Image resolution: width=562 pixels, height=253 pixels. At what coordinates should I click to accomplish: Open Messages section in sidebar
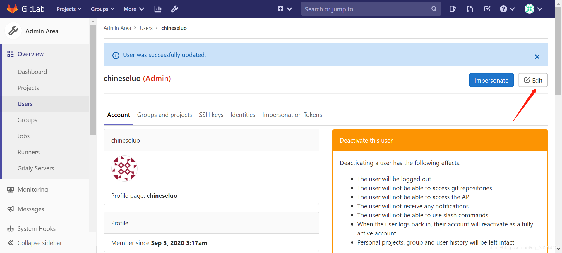coord(26,209)
